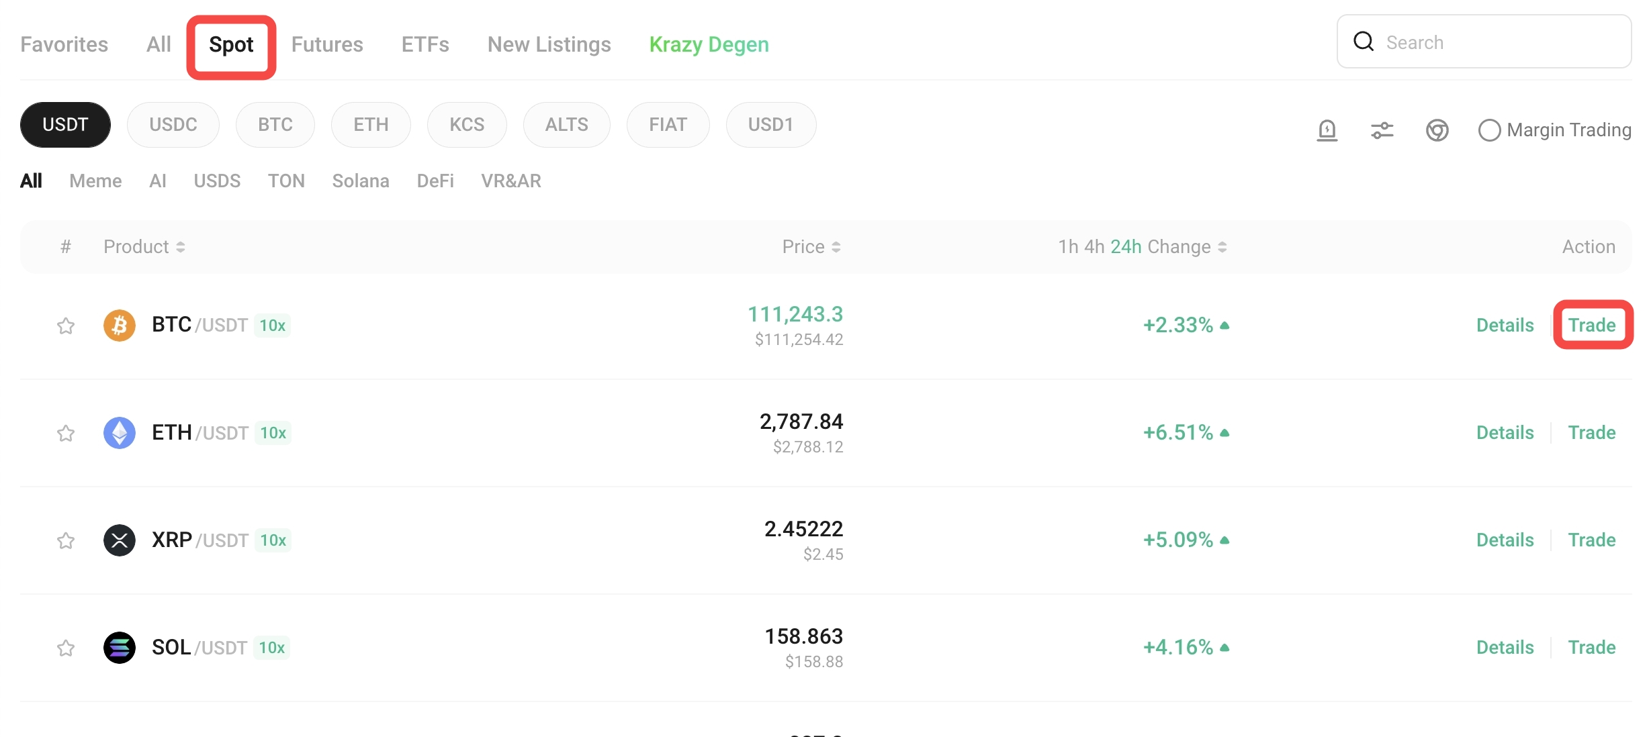Viewport: 1647px width, 737px height.
Task: Favorite the SOL/USDT pair star
Action: [65, 648]
